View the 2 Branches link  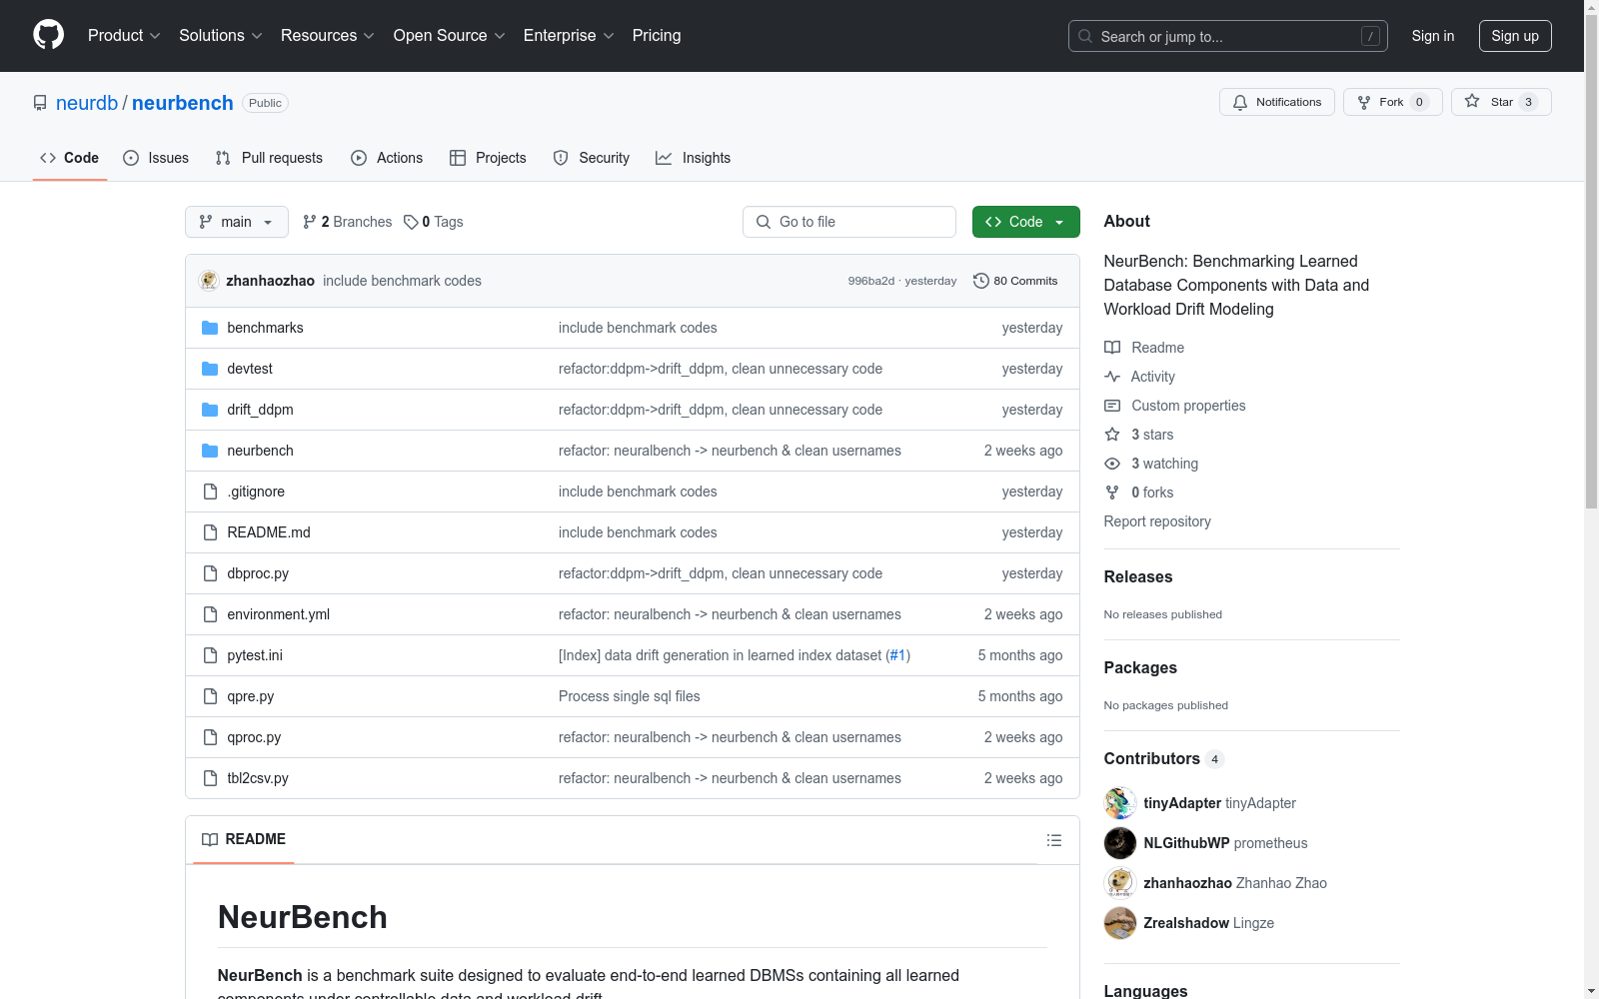348,222
